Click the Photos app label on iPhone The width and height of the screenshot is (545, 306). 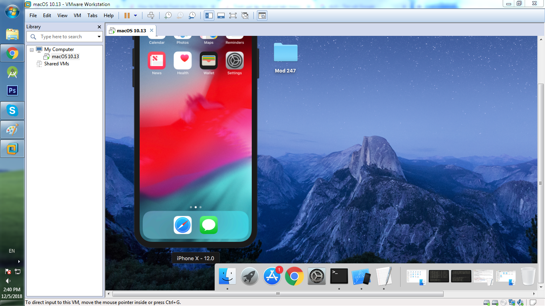point(183,43)
